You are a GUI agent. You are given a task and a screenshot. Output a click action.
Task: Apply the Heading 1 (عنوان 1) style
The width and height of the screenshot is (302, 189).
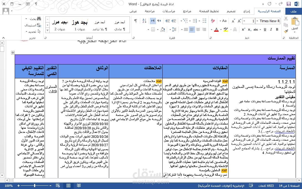tap(80, 25)
